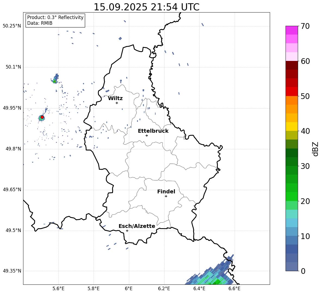322x294 pixels.
Task: Click the colorbar tick label 0
Action: [x=303, y=271]
